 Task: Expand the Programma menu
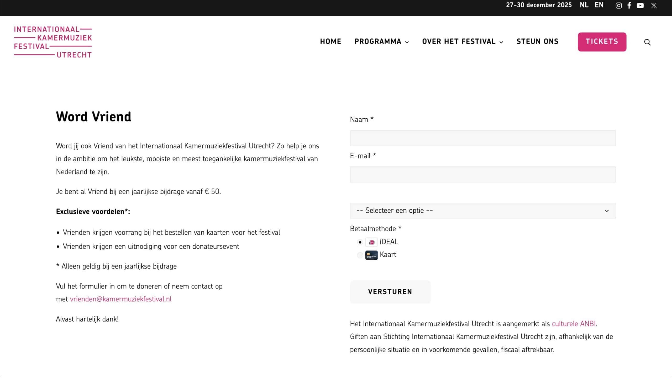tap(381, 42)
